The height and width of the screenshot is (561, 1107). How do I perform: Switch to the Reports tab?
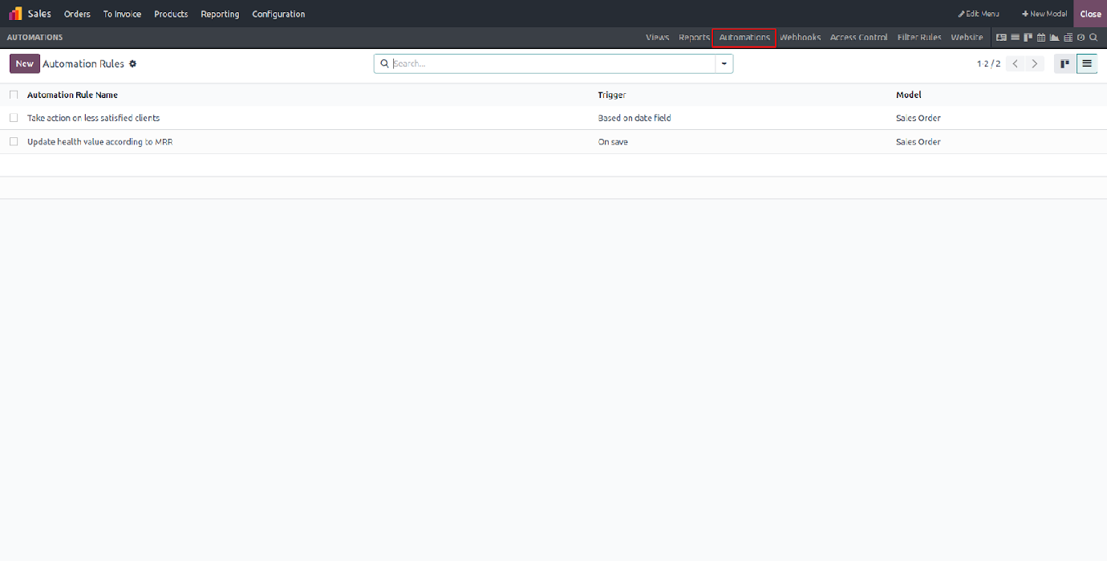(694, 38)
